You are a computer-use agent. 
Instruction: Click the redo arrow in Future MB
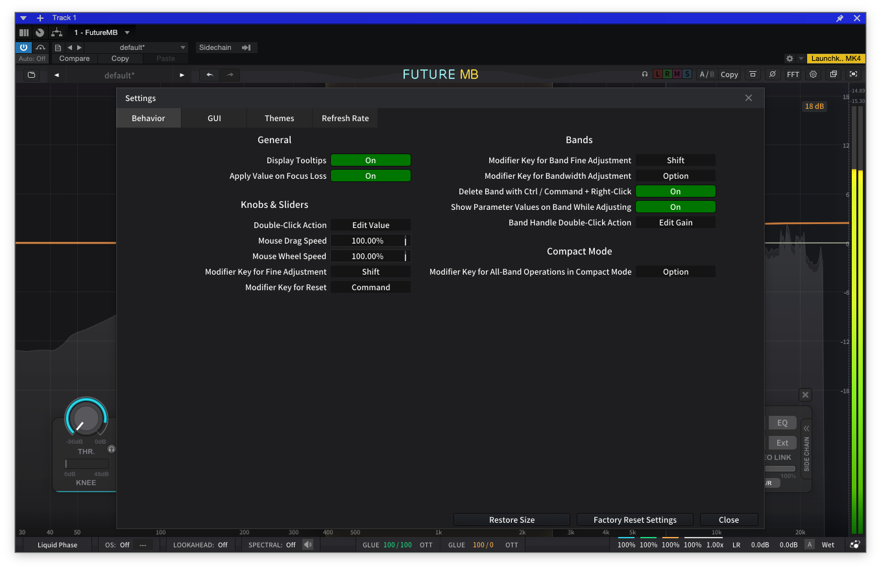pyautogui.click(x=230, y=75)
